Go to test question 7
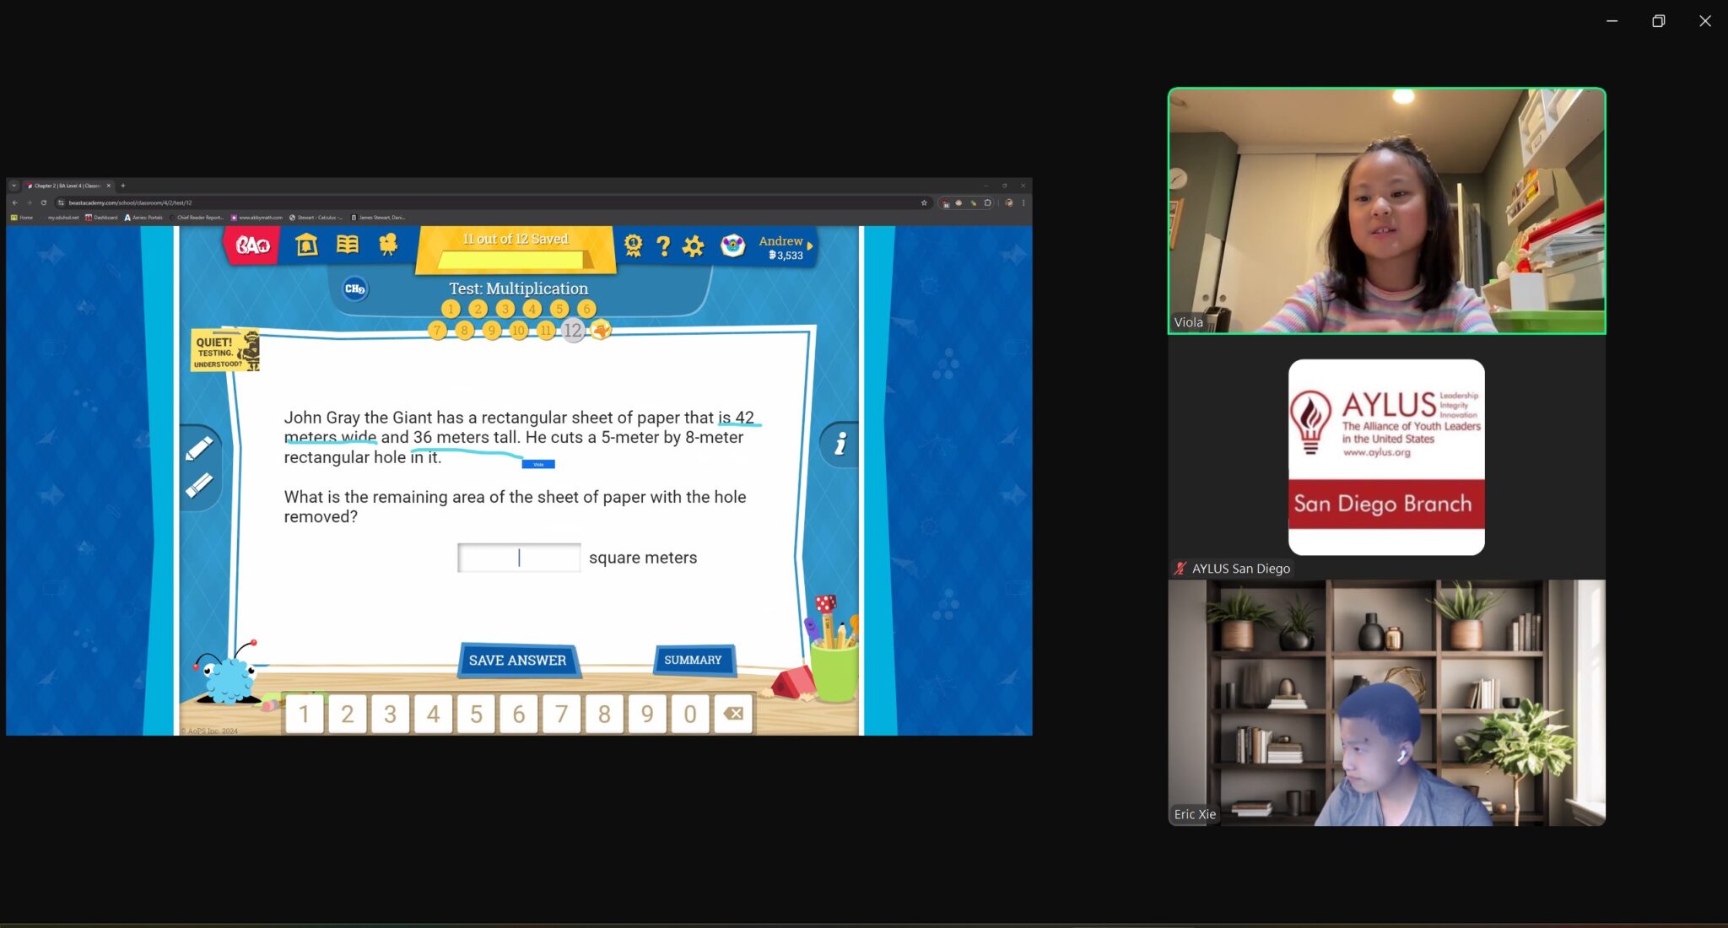Viewport: 1728px width, 928px height. [x=437, y=330]
